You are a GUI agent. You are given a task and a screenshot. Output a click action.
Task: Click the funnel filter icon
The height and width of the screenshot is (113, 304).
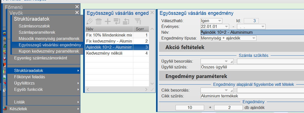pyautogui.click(x=137, y=21)
